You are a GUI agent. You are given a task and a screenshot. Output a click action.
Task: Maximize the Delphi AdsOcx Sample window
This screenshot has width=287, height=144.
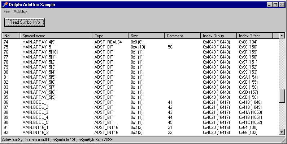click(x=275, y=5)
